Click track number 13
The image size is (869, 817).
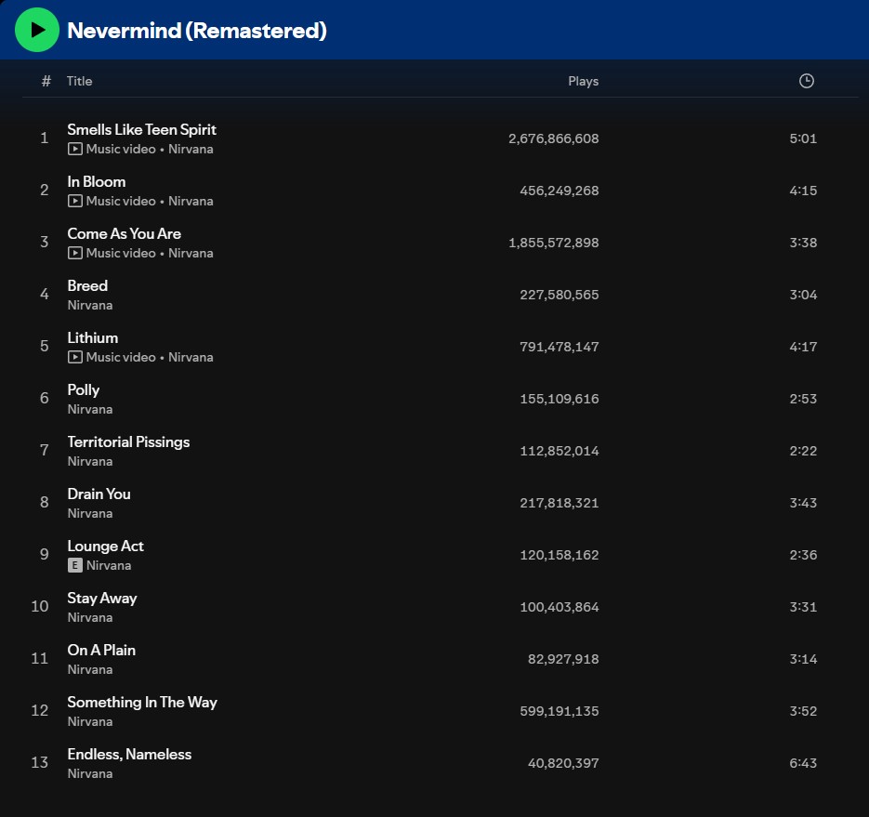[x=40, y=763]
